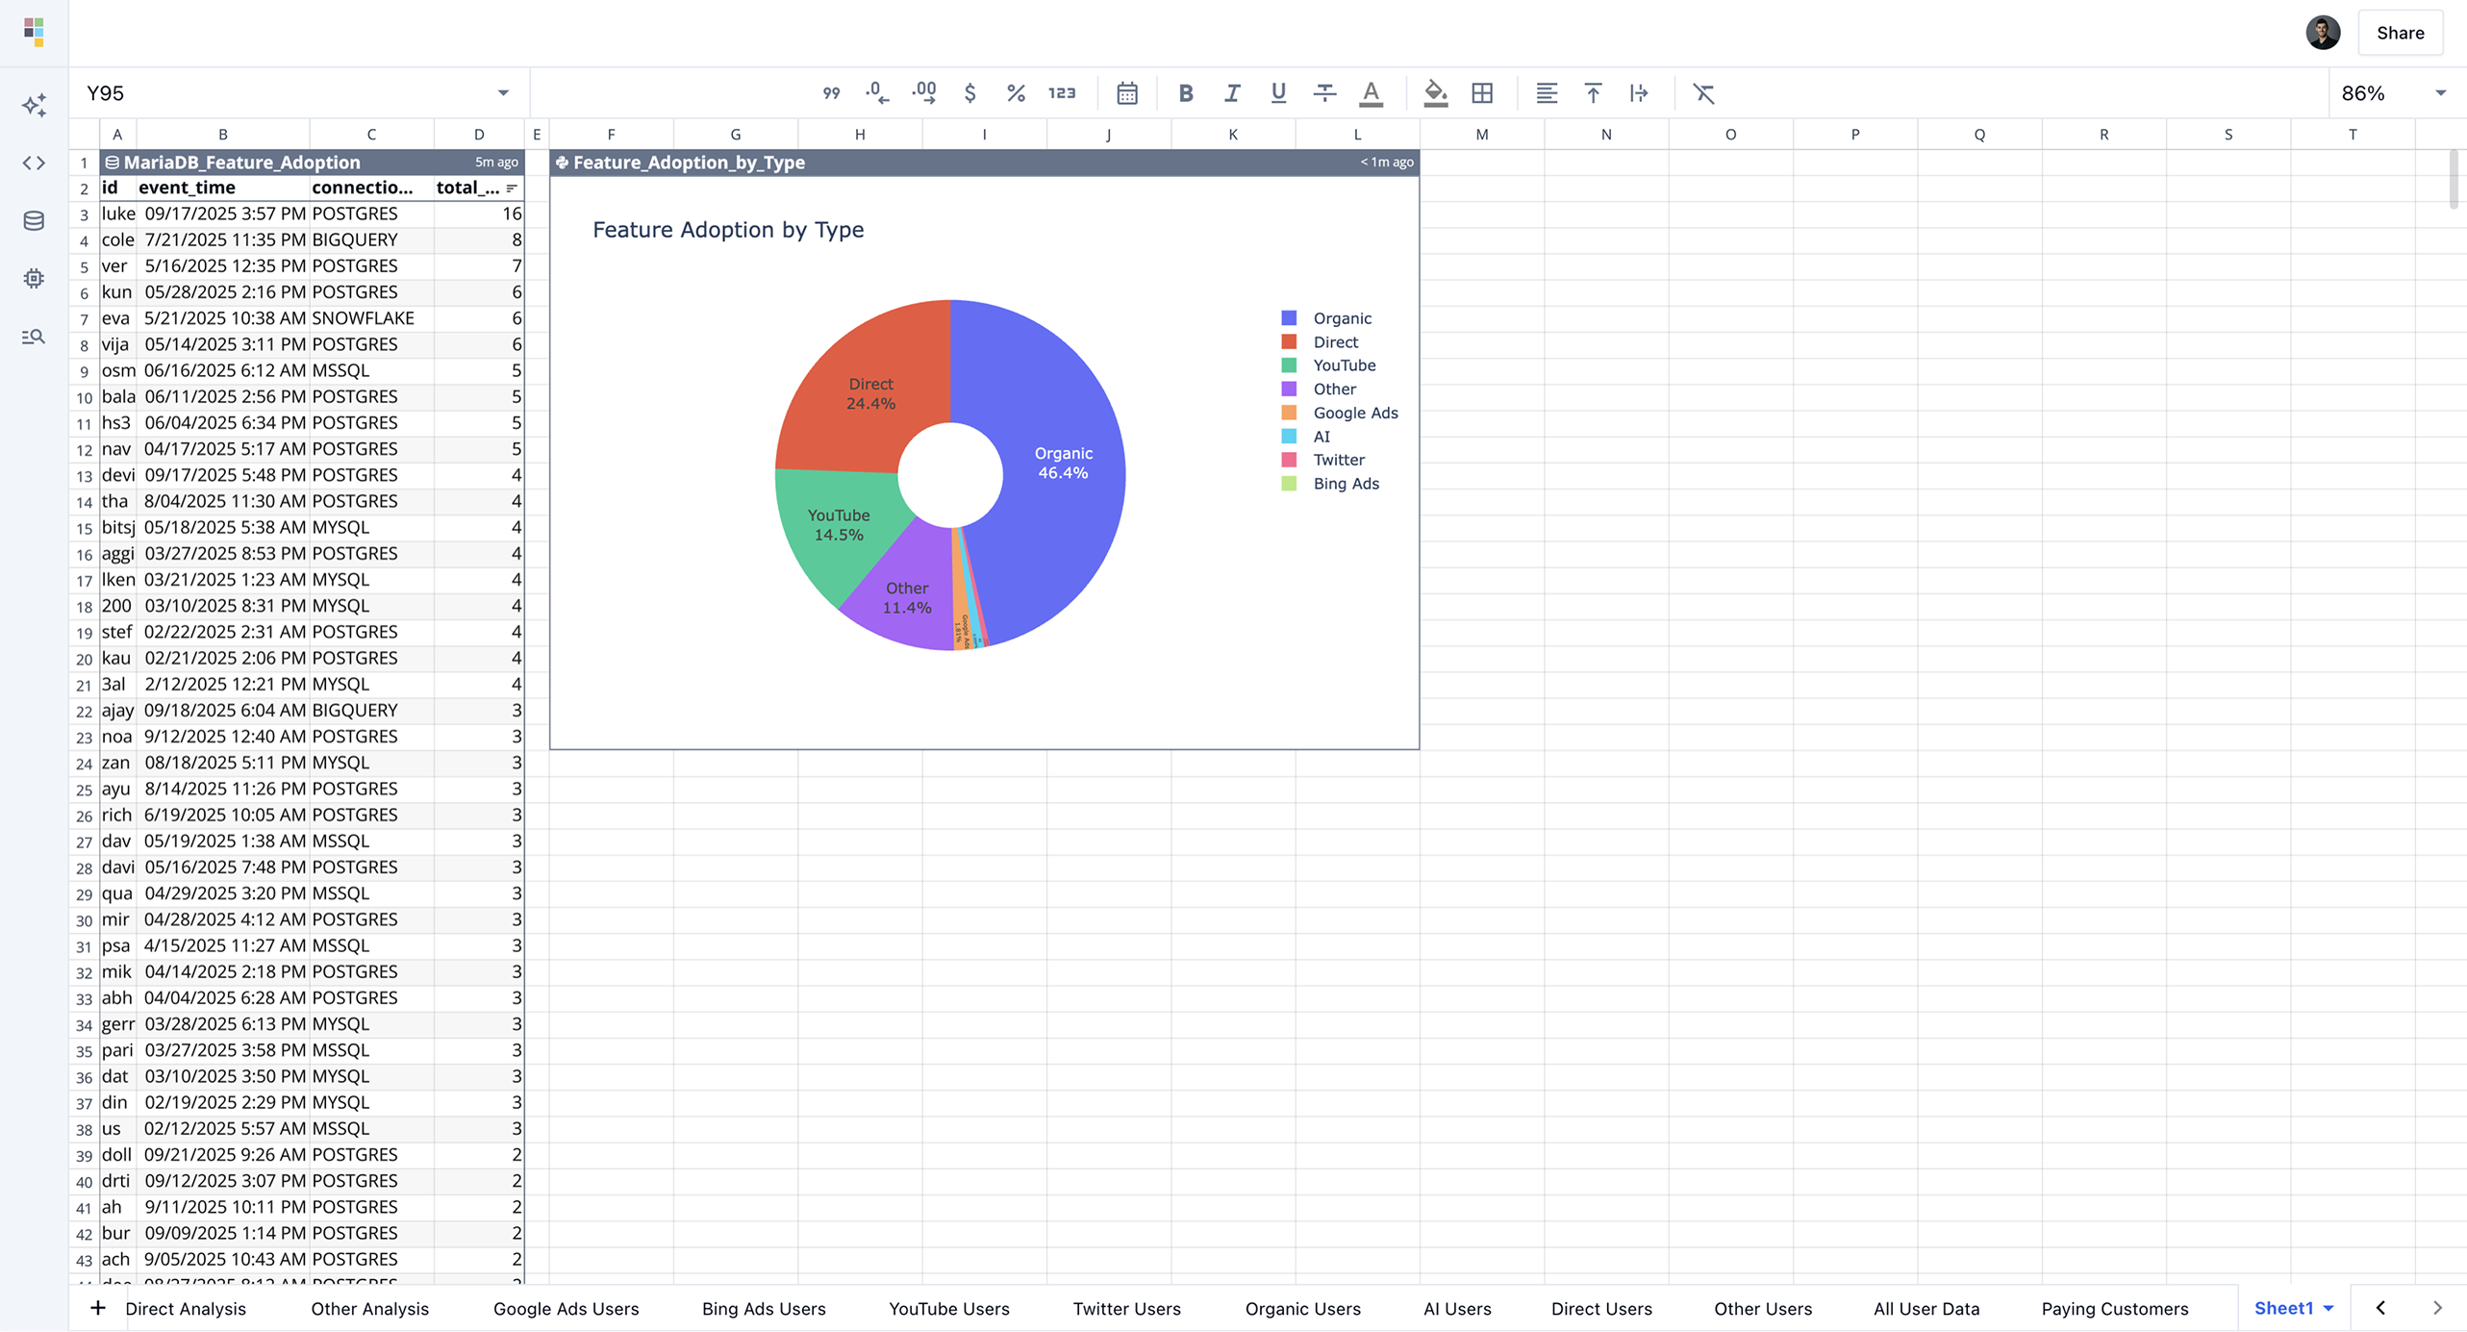Expand the cell reference Y95 dropdown
Viewport: 2467px width, 1332px height.
[x=503, y=93]
